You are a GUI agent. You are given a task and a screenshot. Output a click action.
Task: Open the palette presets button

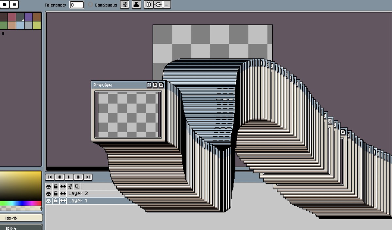point(5,5)
